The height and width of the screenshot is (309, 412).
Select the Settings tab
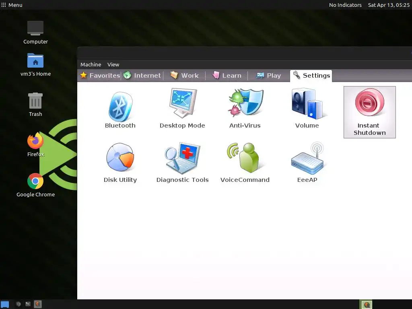[x=311, y=76]
